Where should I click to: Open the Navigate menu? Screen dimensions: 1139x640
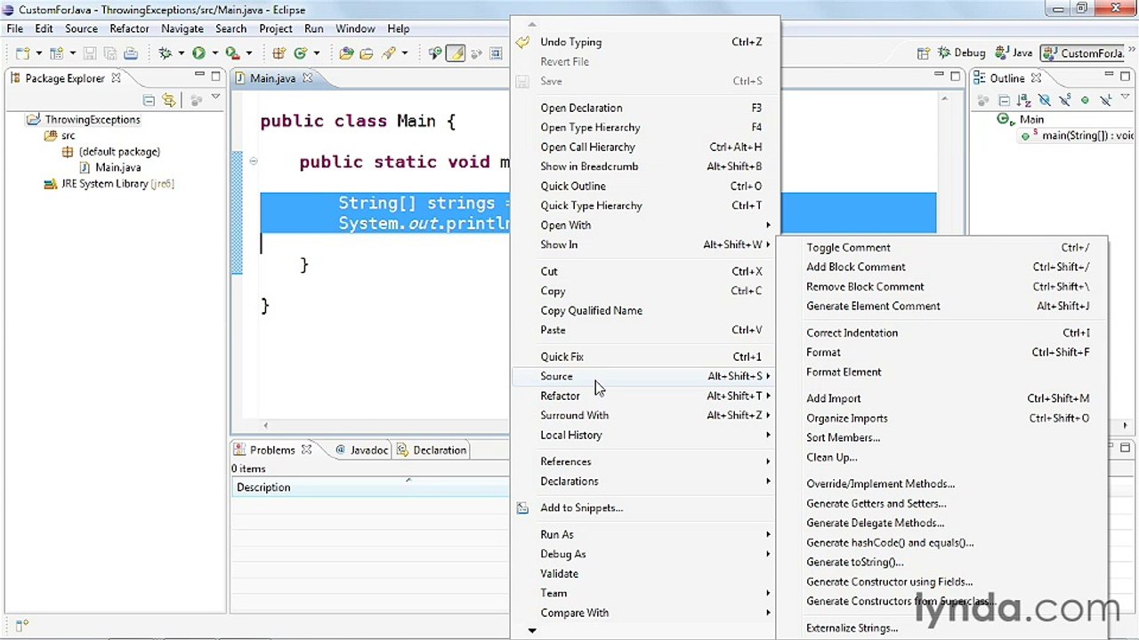click(x=182, y=28)
